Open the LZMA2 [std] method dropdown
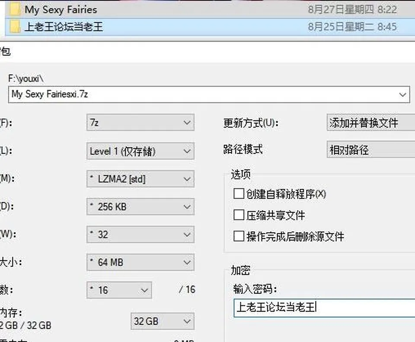 tap(140, 179)
